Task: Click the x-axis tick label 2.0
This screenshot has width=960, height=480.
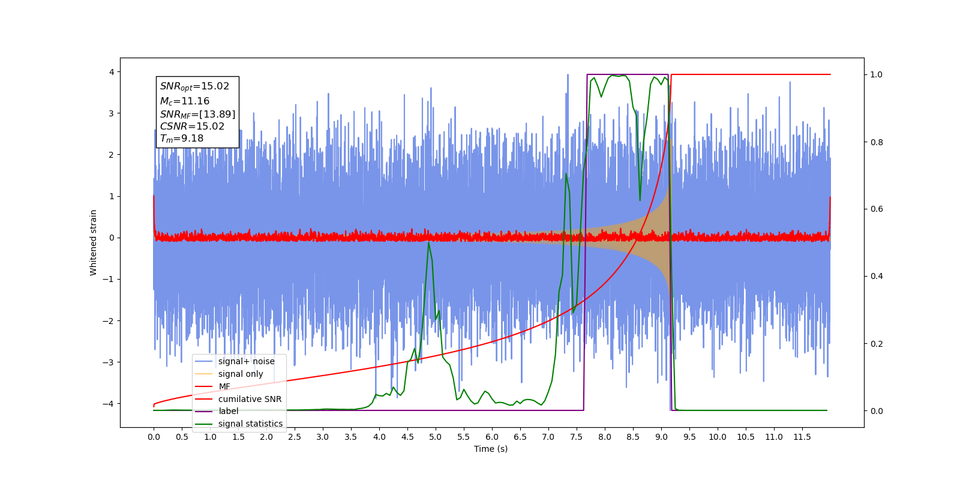Action: pyautogui.click(x=266, y=437)
